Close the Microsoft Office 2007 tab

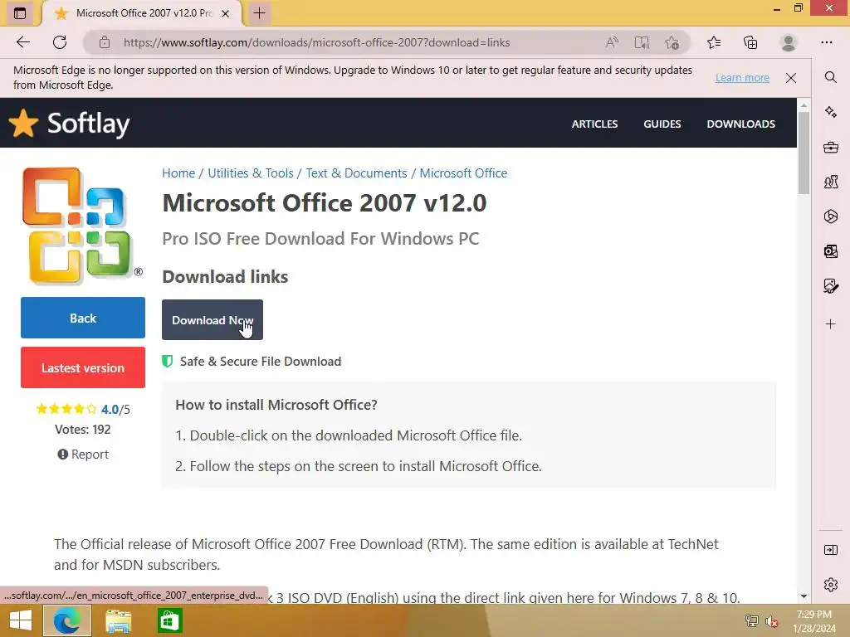(226, 13)
